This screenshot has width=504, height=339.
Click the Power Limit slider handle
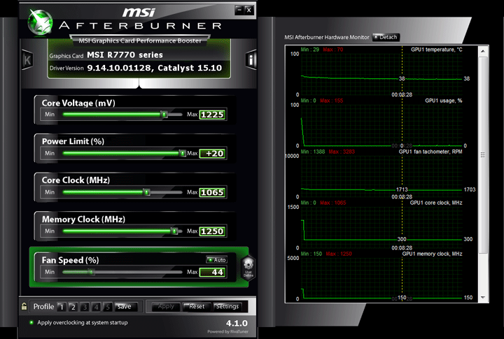(182, 153)
